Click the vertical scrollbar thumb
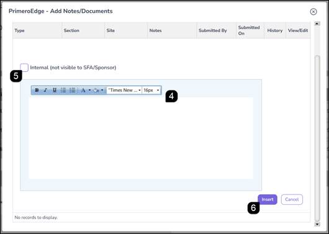The height and width of the screenshot is (234, 329). coord(317,137)
